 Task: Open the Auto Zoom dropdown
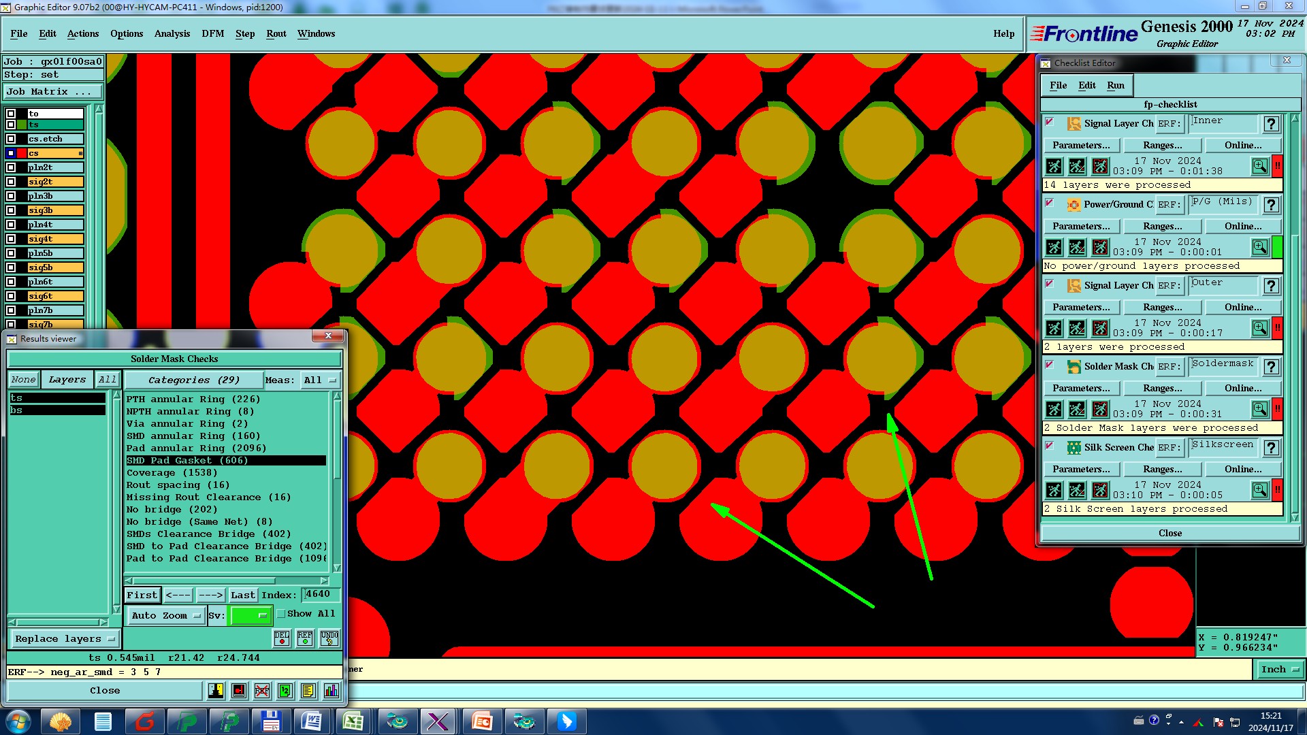[165, 615]
